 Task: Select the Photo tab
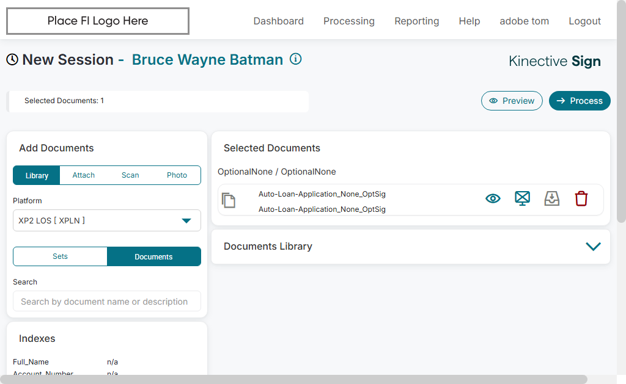click(x=177, y=175)
